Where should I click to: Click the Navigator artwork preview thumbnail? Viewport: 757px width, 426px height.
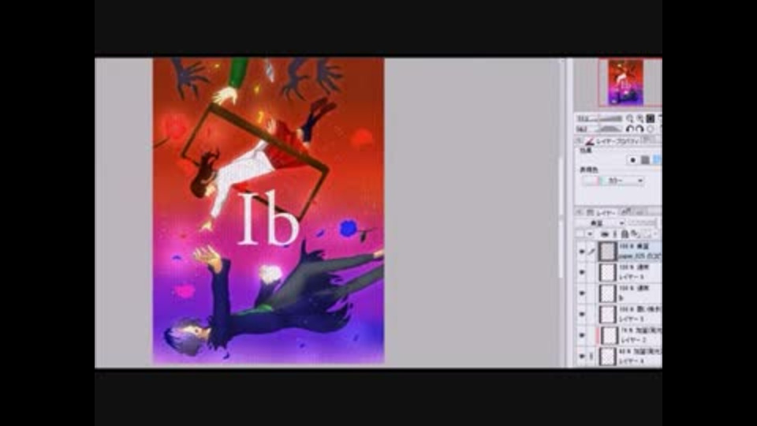[625, 82]
